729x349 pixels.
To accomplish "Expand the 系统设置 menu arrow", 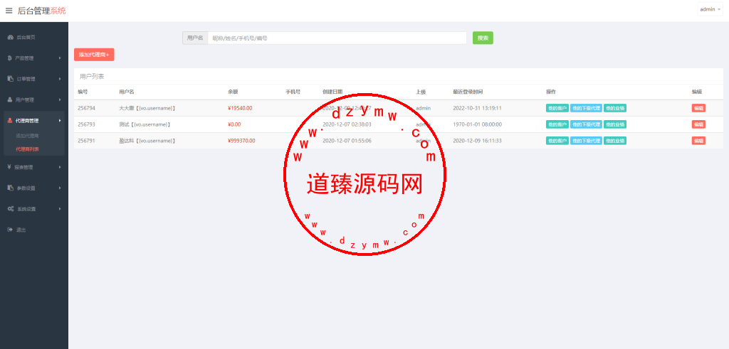I will 60,209.
